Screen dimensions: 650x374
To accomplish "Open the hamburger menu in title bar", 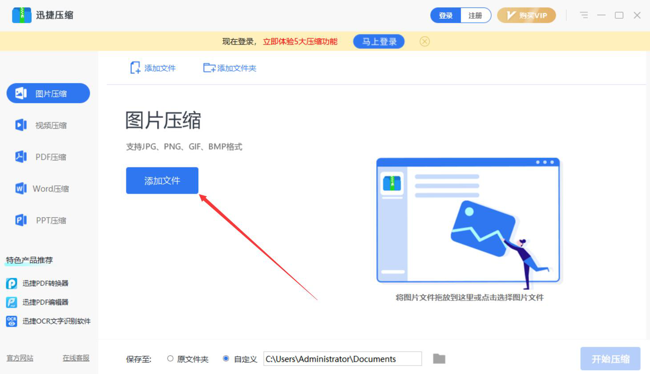I will (584, 15).
